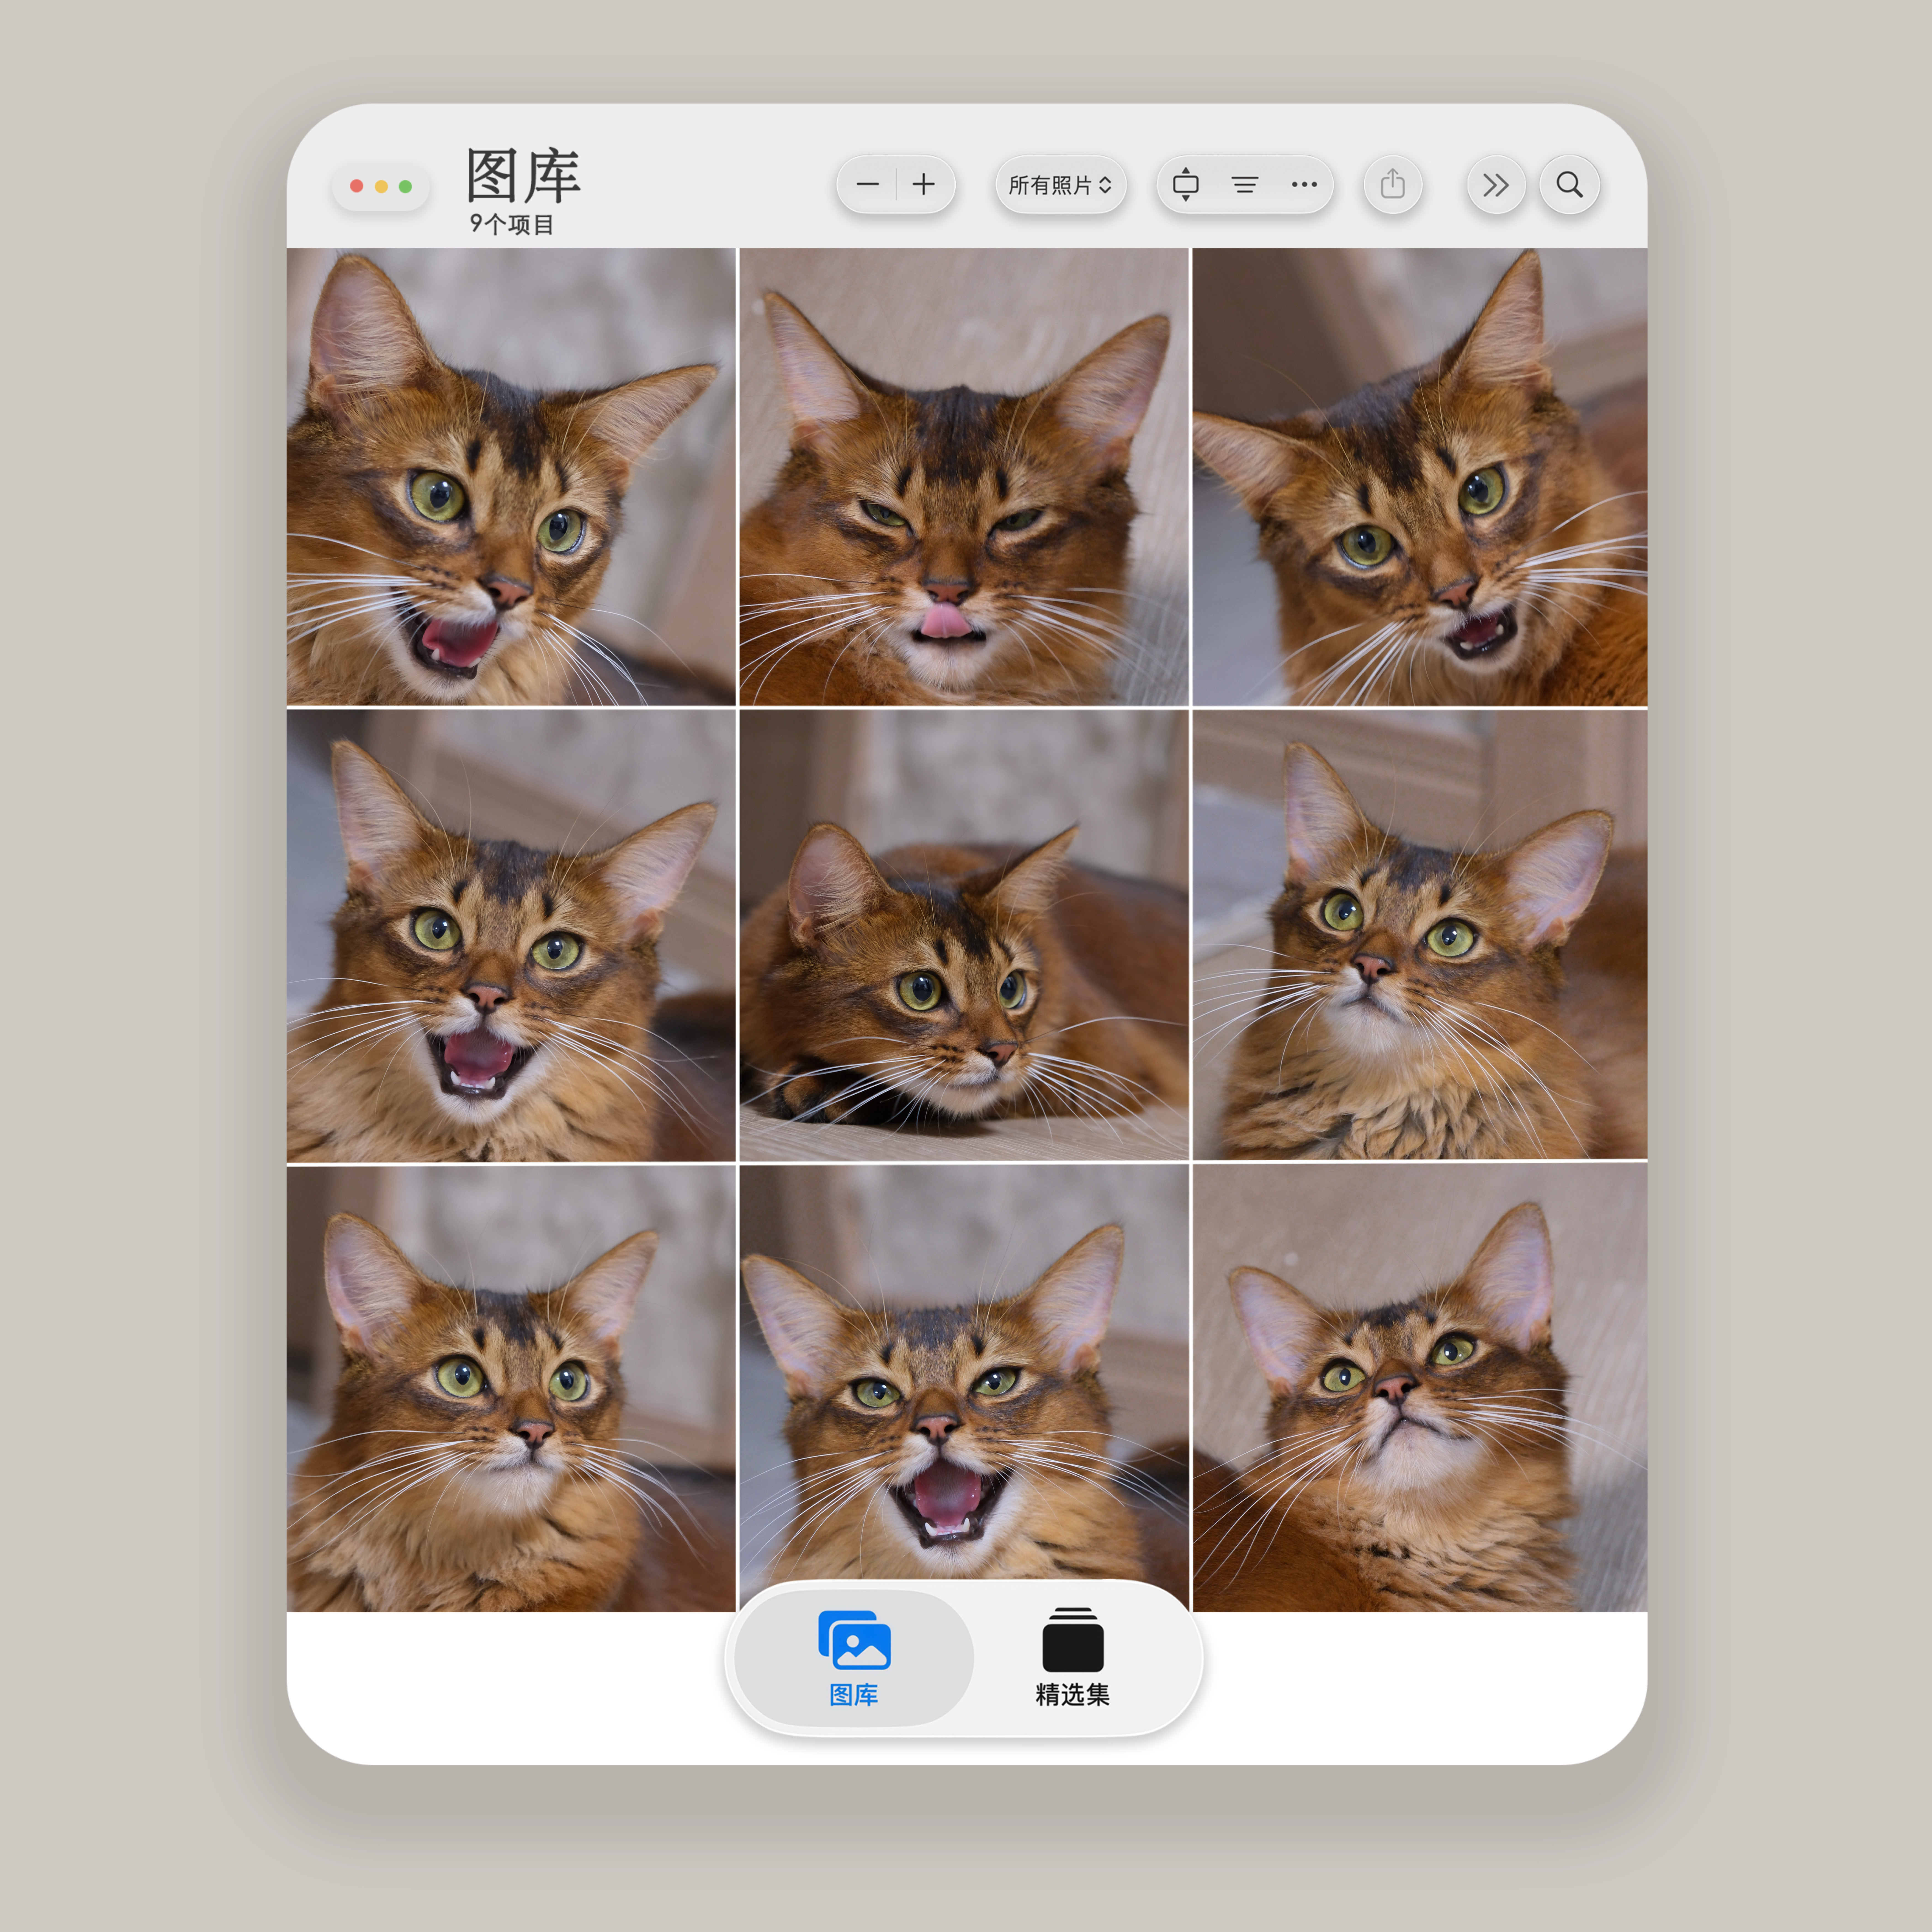Open top-left photo of meowing cat
Image resolution: width=1932 pixels, height=1932 pixels.
coord(511,477)
